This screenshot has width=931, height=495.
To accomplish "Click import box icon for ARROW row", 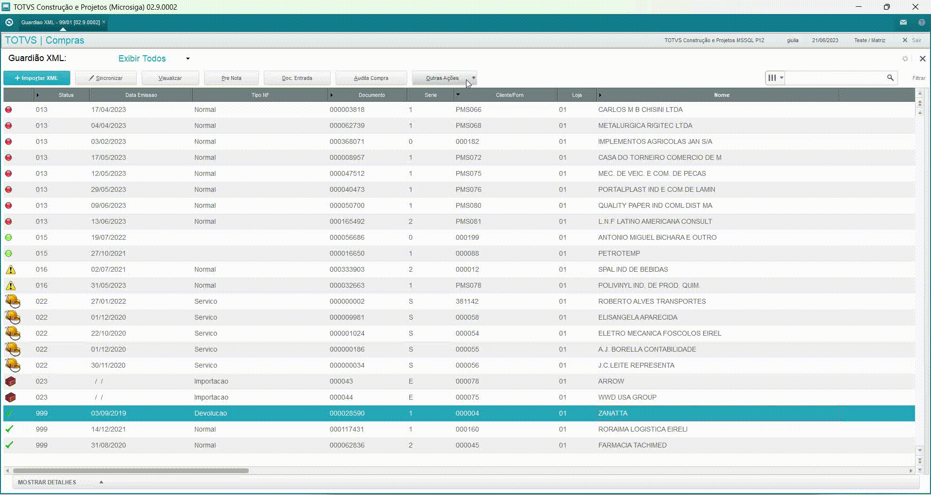I will 10,381.
